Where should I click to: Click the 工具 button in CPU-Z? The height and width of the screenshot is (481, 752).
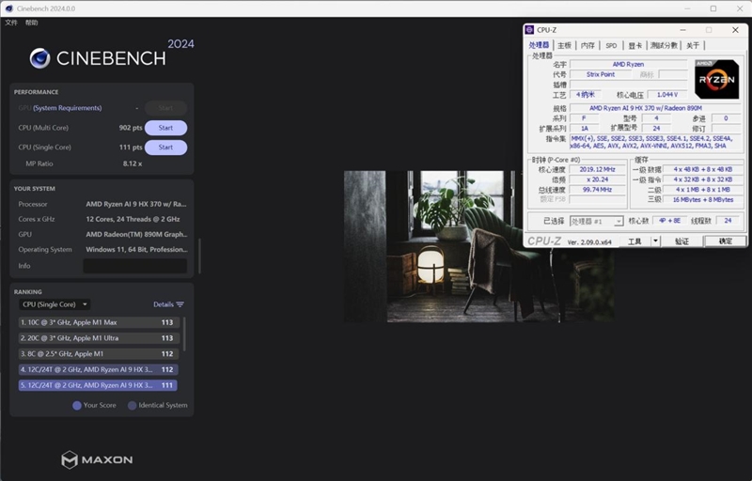coord(634,241)
